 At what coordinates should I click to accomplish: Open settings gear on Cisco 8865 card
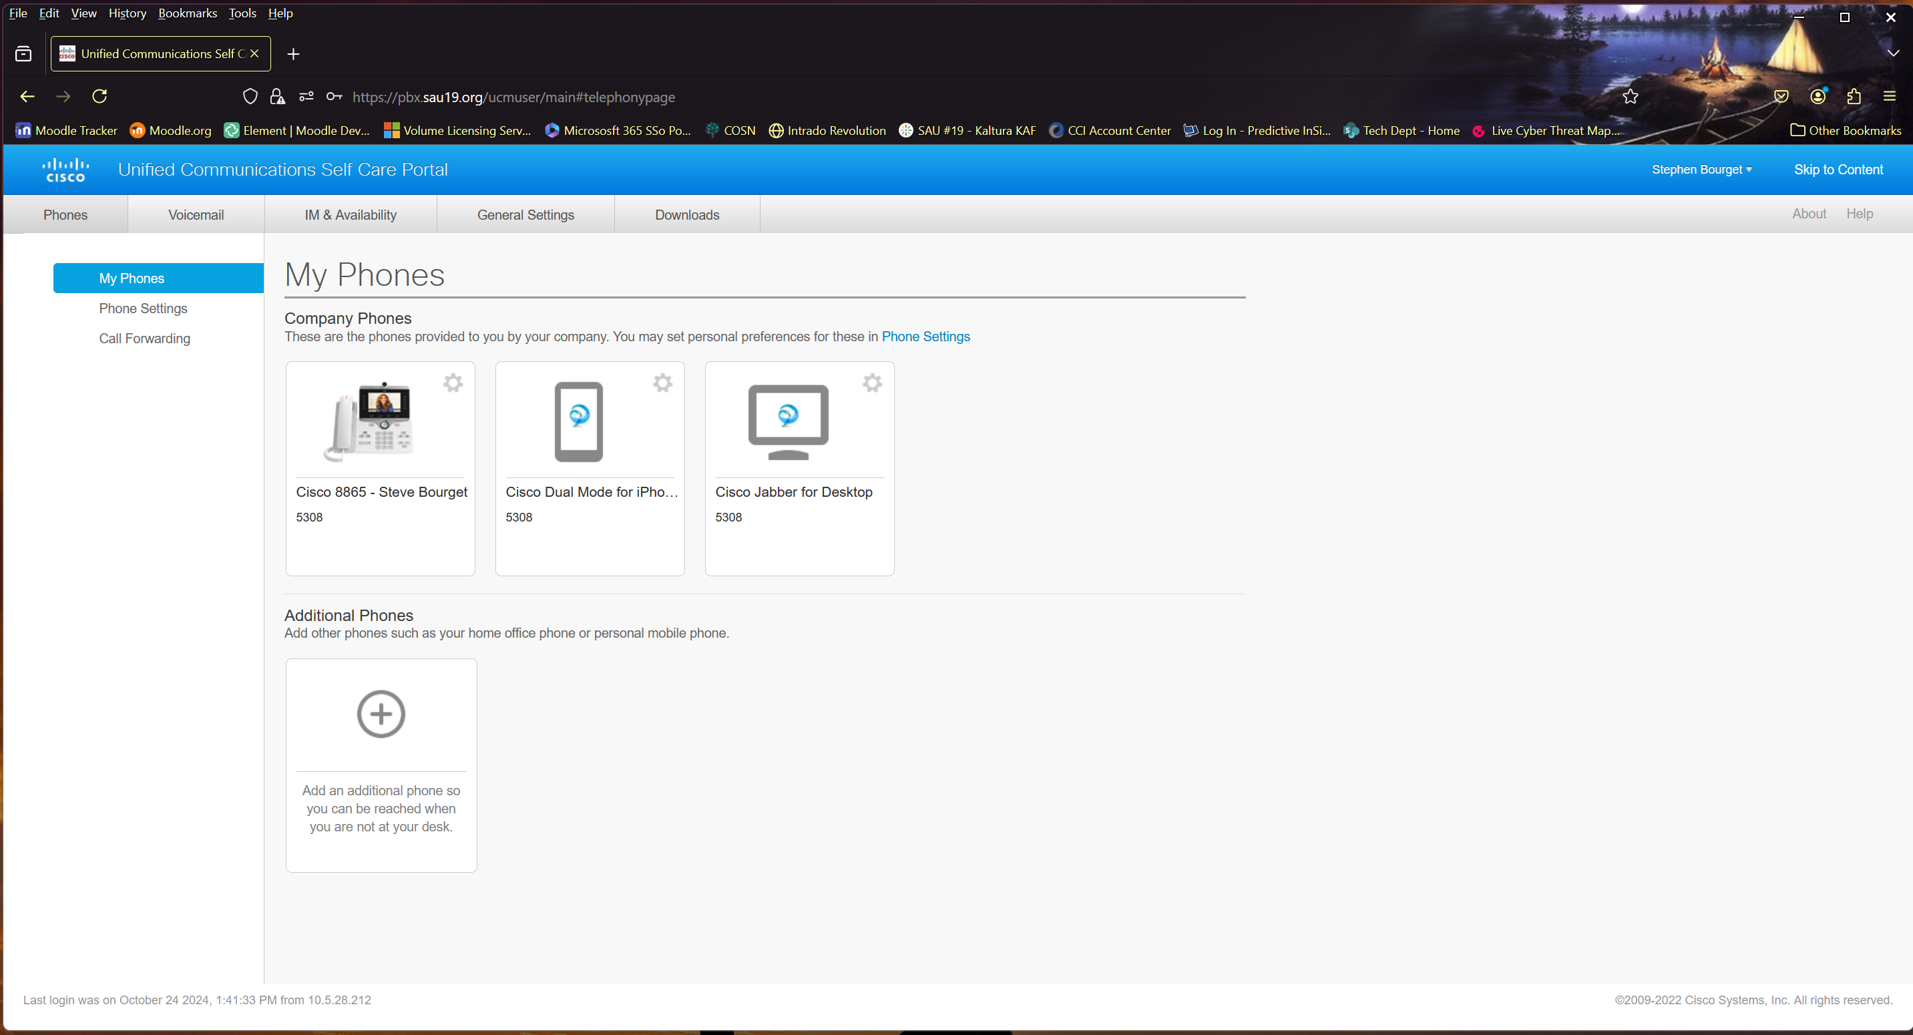tap(453, 383)
